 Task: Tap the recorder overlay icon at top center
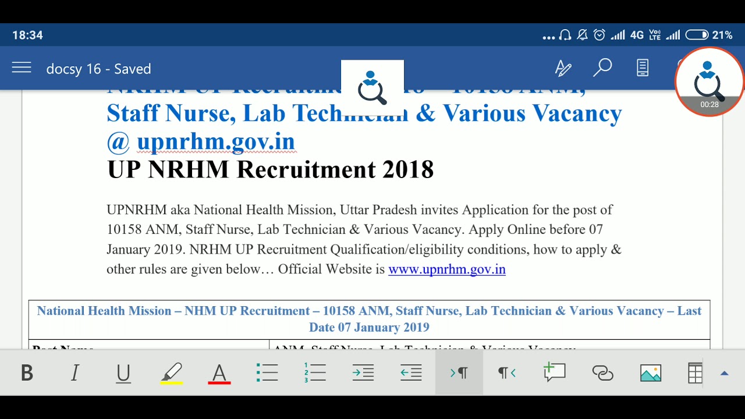coord(372,87)
